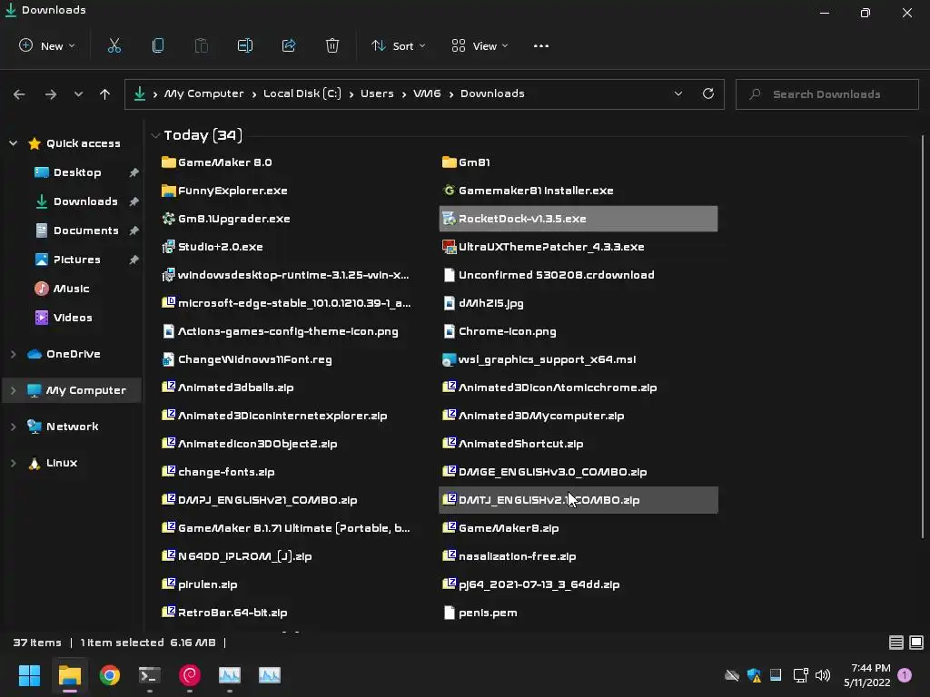Expand the Linux tree node
Image resolution: width=930 pixels, height=697 pixels.
(13, 463)
